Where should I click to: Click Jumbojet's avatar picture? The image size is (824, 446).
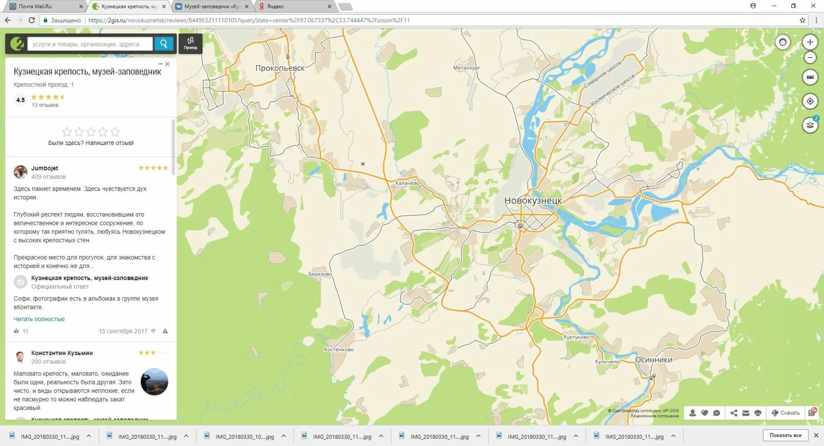[20, 172]
